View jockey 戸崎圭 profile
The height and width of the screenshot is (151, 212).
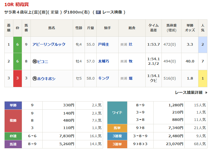[104, 44]
